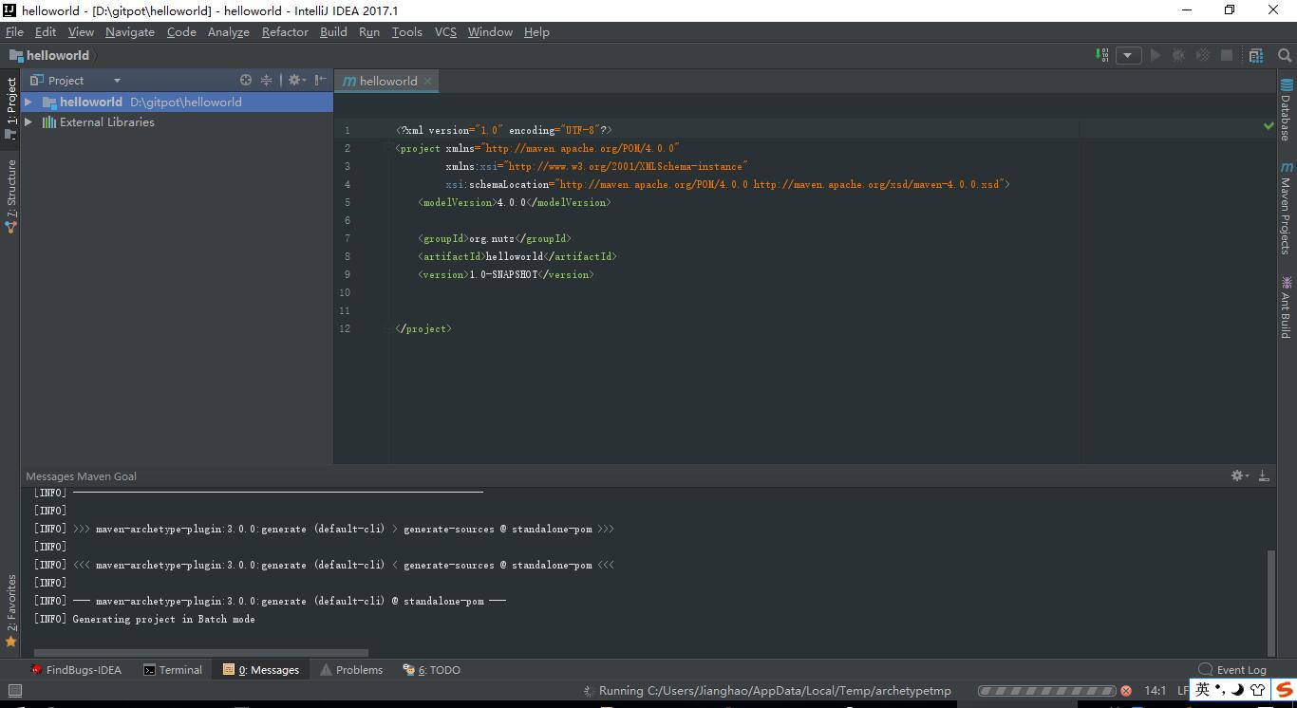Open the Project Structure dialog icon

point(1256,55)
